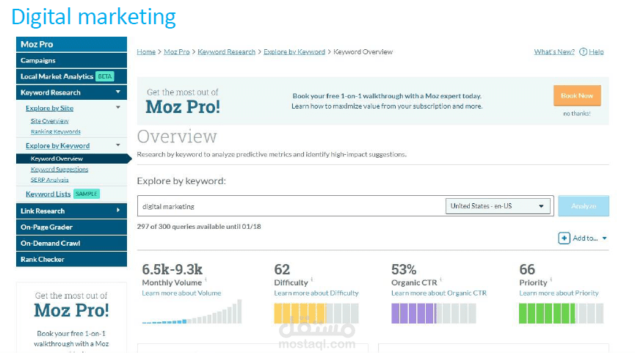The height and width of the screenshot is (358, 635).
Task: Click the Help question mark icon
Action: coord(583,52)
